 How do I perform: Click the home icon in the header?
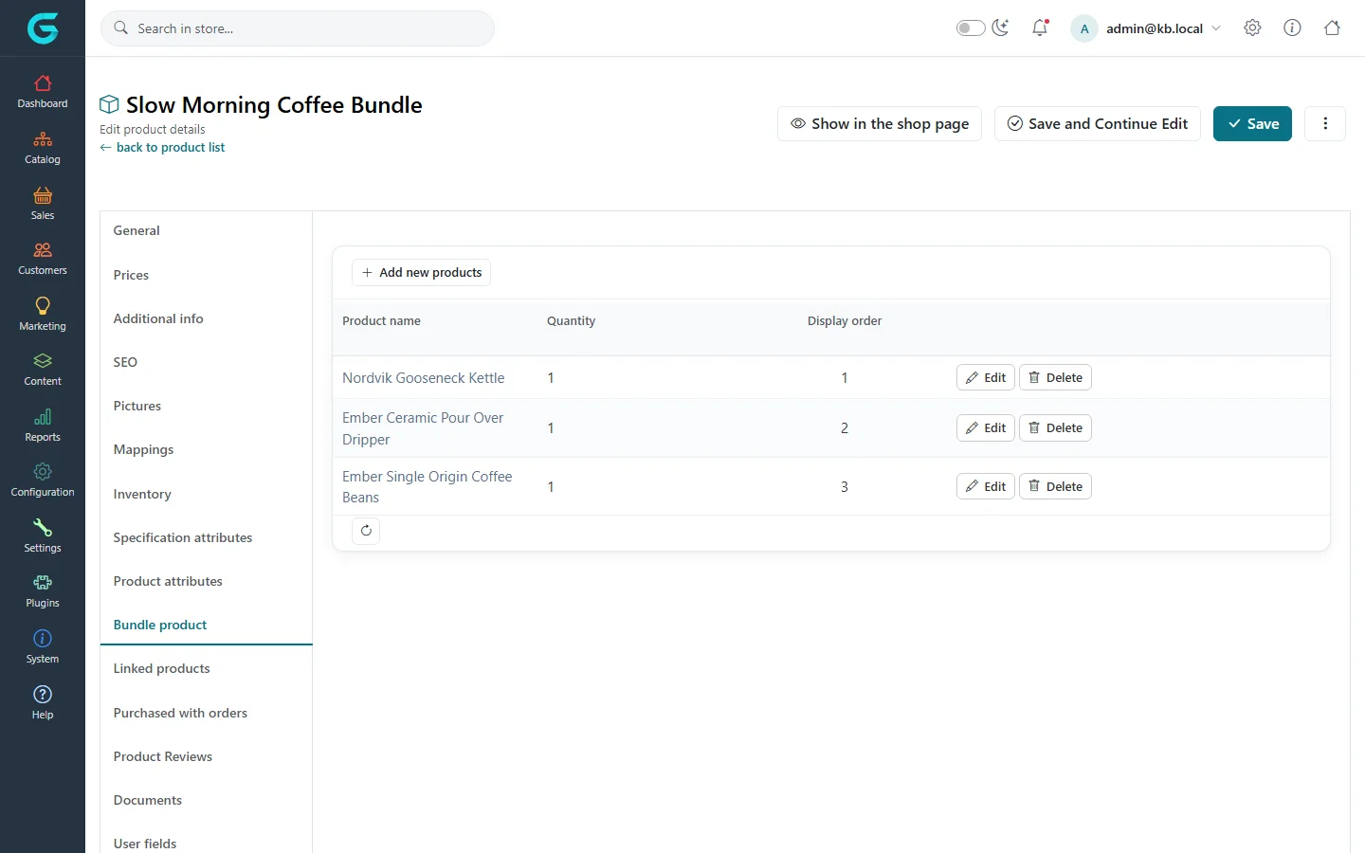[1332, 28]
